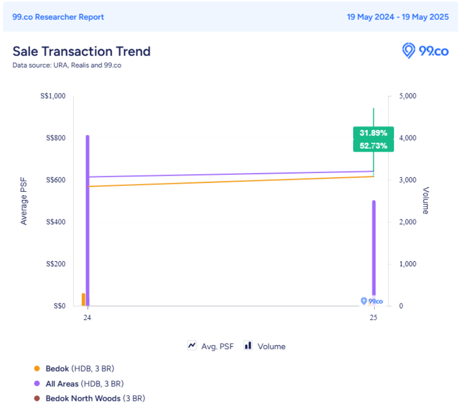Click the brown dot beside Bedok North Woods
The height and width of the screenshot is (408, 469).
point(37,399)
